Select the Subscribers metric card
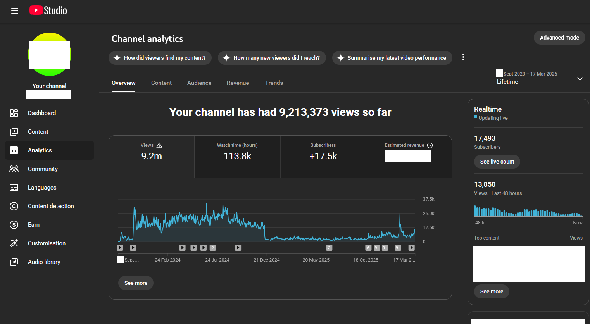 coord(323,157)
